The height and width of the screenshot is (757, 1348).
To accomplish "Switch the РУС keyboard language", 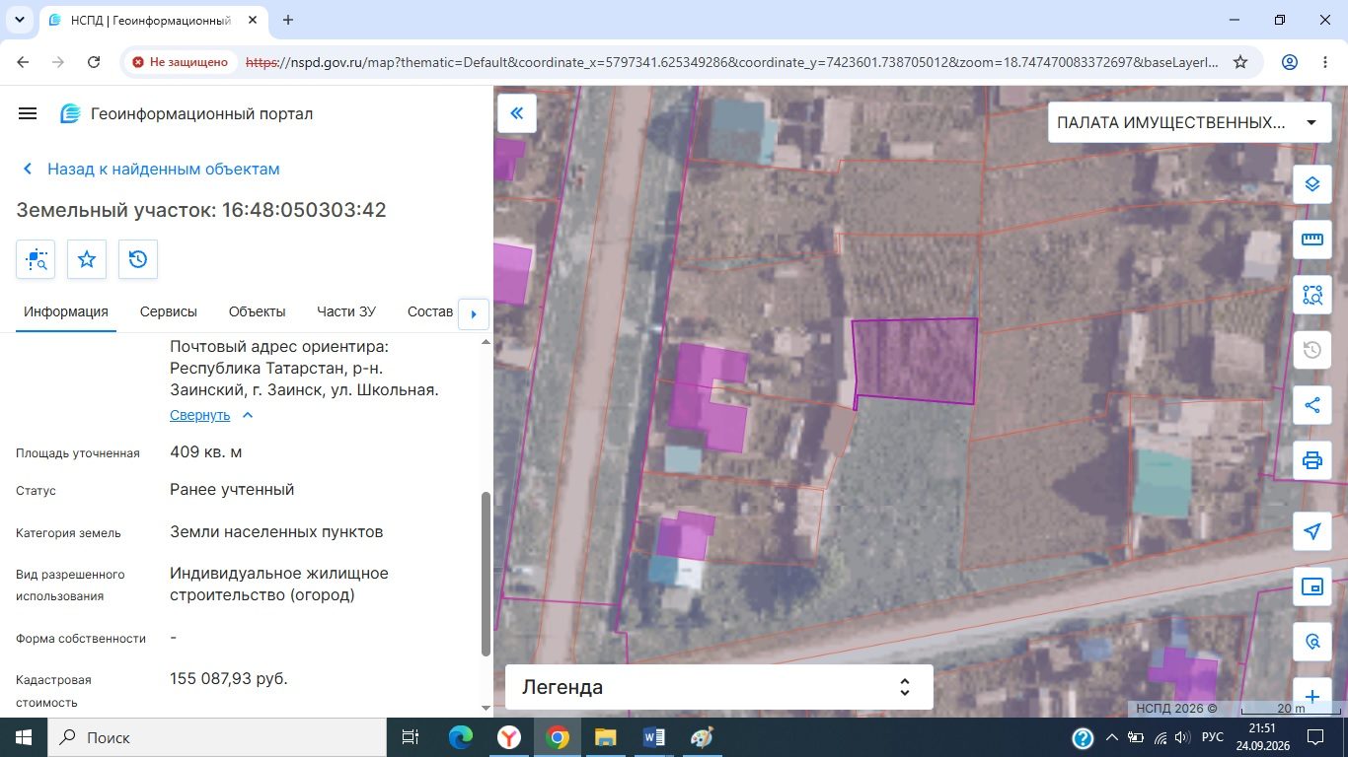I will (x=1213, y=737).
